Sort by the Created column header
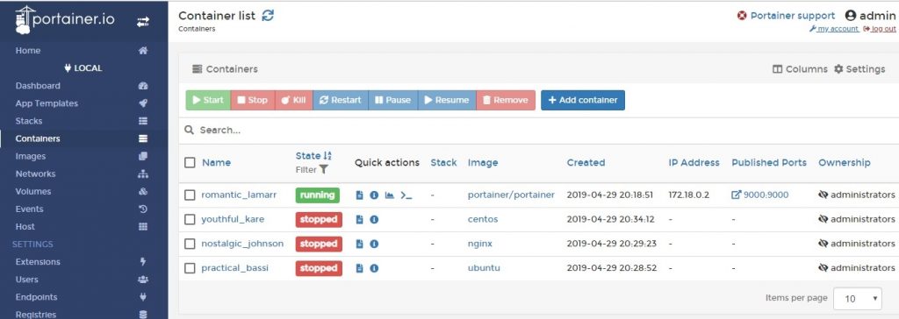Image resolution: width=899 pixels, height=319 pixels. [586, 163]
